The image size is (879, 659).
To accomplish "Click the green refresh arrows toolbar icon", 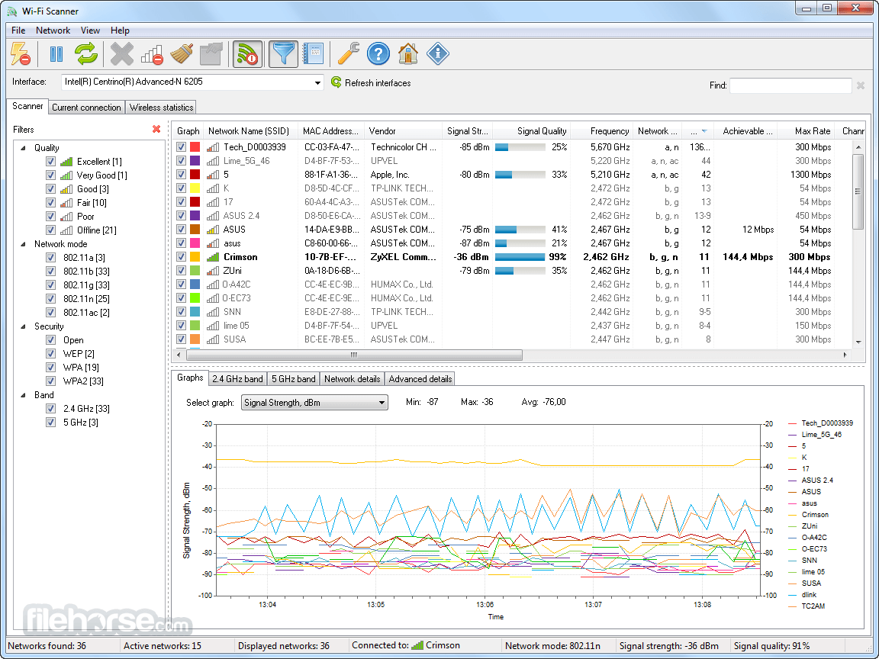I will [x=86, y=54].
